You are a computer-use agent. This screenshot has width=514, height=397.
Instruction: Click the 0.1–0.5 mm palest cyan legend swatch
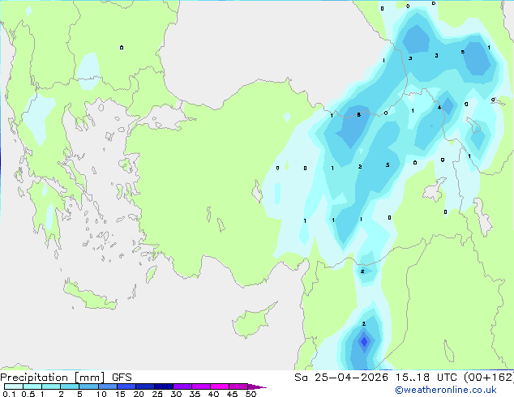pos(14,386)
